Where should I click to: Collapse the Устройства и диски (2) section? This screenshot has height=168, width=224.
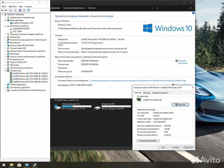[x=52, y=100]
